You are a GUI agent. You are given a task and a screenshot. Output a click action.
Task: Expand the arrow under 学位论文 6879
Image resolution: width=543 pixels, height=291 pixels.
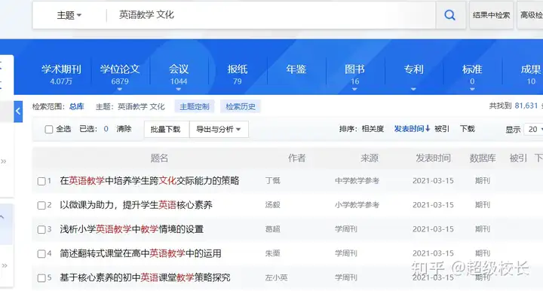[120, 89]
